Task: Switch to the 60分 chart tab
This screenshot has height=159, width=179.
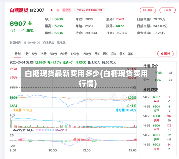Action: click(x=64, y=54)
